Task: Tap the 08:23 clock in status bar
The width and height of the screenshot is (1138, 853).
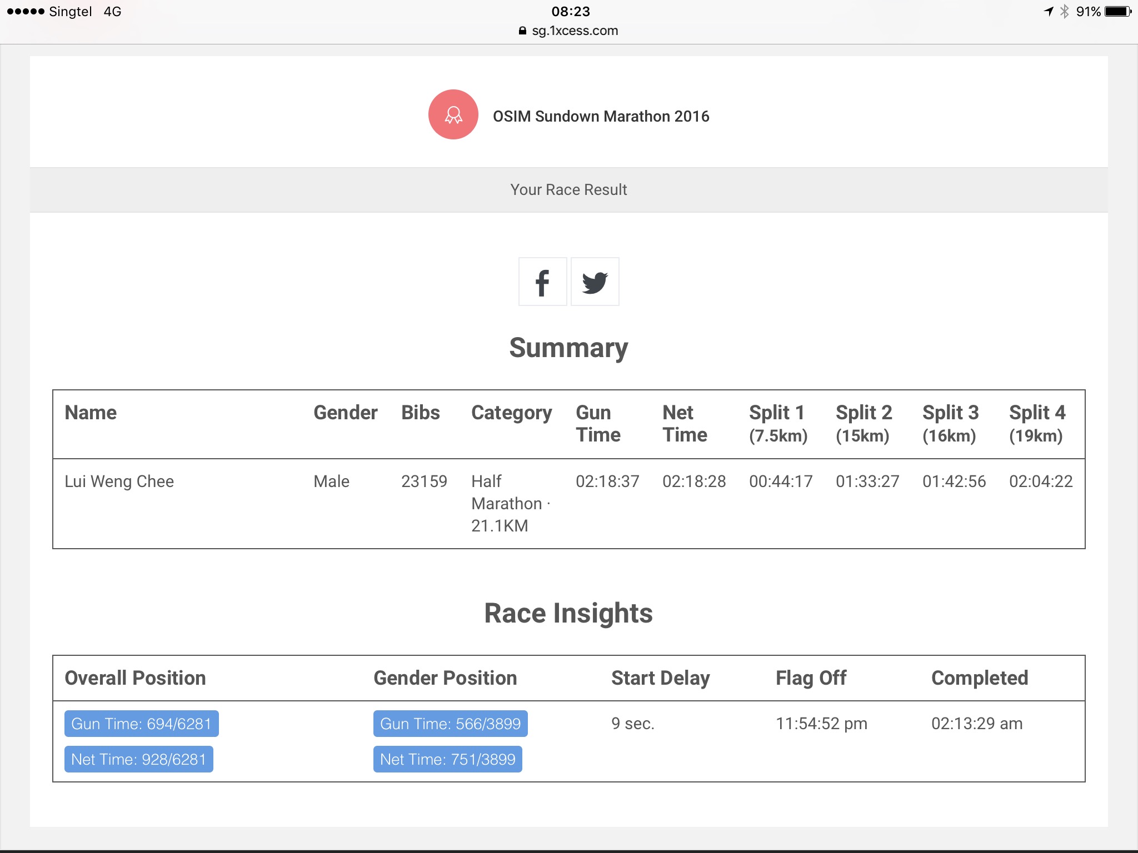Action: tap(571, 12)
